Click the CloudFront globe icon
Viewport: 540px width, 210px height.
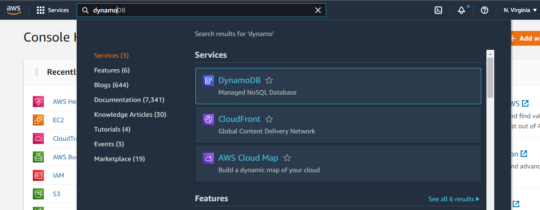click(x=208, y=120)
